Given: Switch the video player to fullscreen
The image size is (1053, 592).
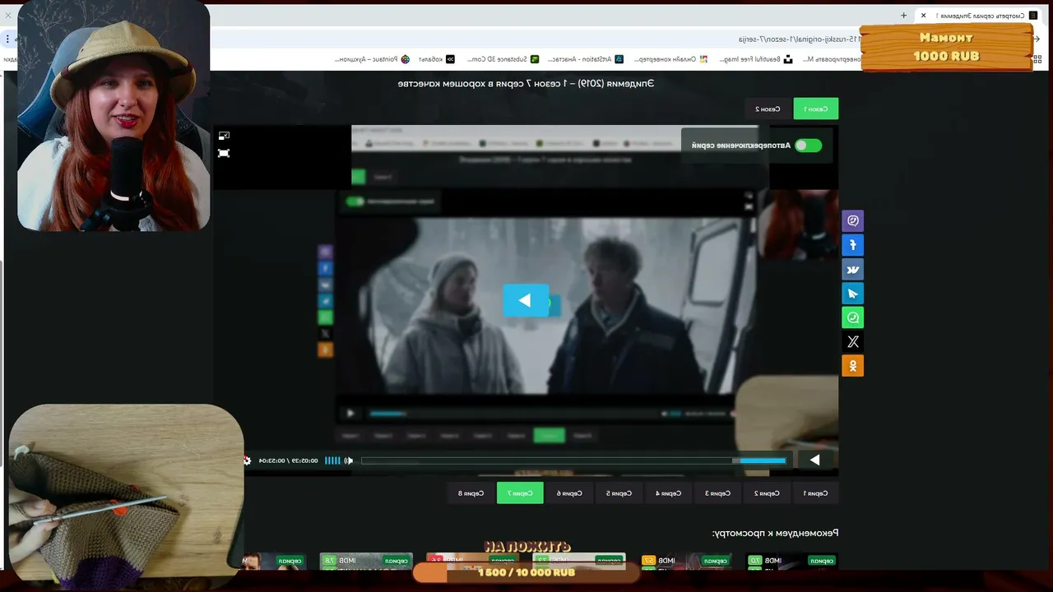Looking at the screenshot, I should [x=224, y=153].
